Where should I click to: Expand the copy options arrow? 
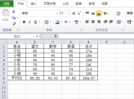point(17,18)
